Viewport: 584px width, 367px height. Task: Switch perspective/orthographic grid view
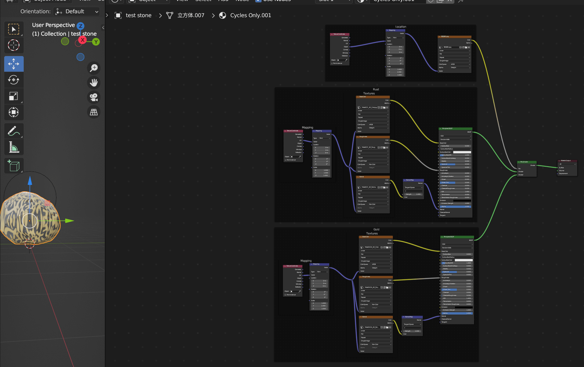94,112
